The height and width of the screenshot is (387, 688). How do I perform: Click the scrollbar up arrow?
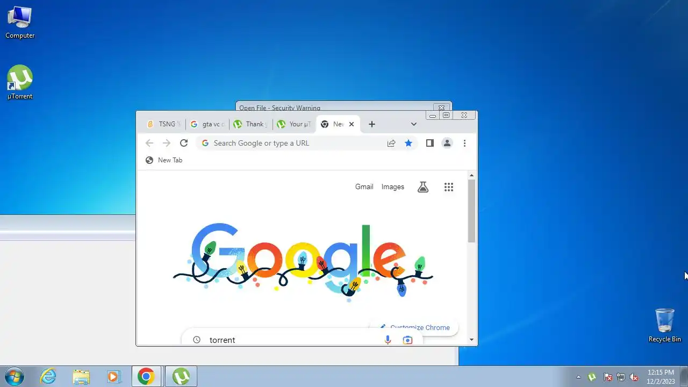[x=471, y=175]
